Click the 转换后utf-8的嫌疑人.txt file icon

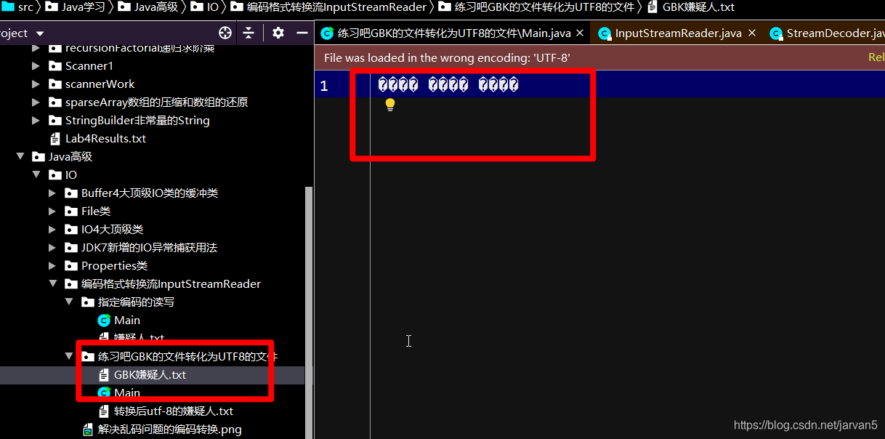click(x=104, y=411)
